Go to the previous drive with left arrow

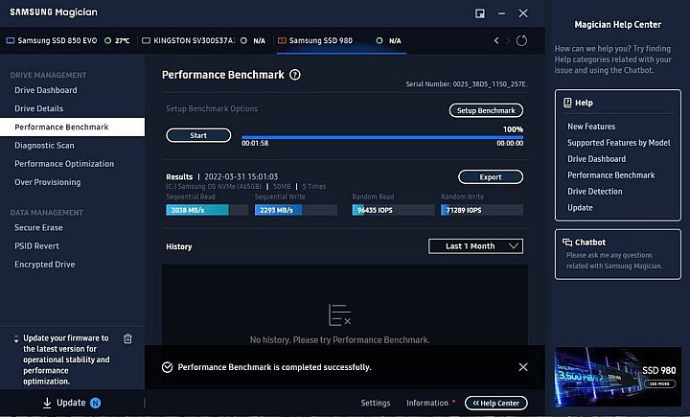(495, 40)
